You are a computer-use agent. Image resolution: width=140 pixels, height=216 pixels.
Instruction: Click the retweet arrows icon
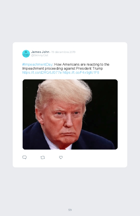[43, 157]
